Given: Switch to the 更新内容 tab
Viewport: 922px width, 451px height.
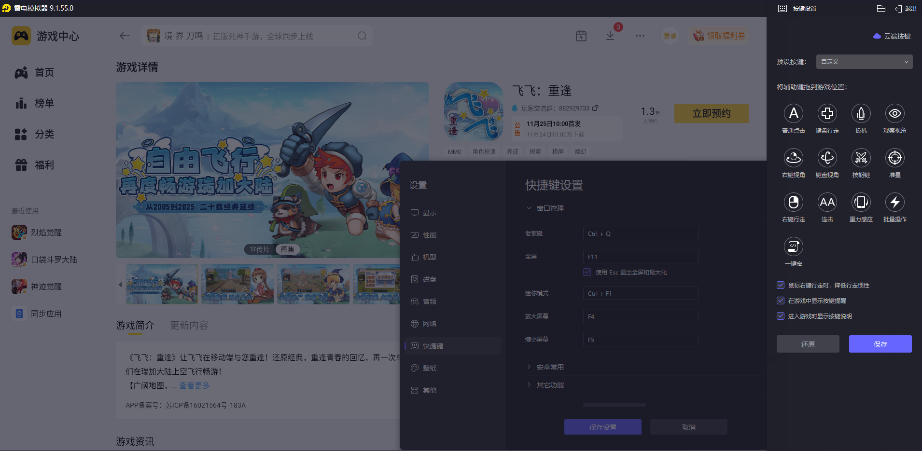Looking at the screenshot, I should coord(189,326).
